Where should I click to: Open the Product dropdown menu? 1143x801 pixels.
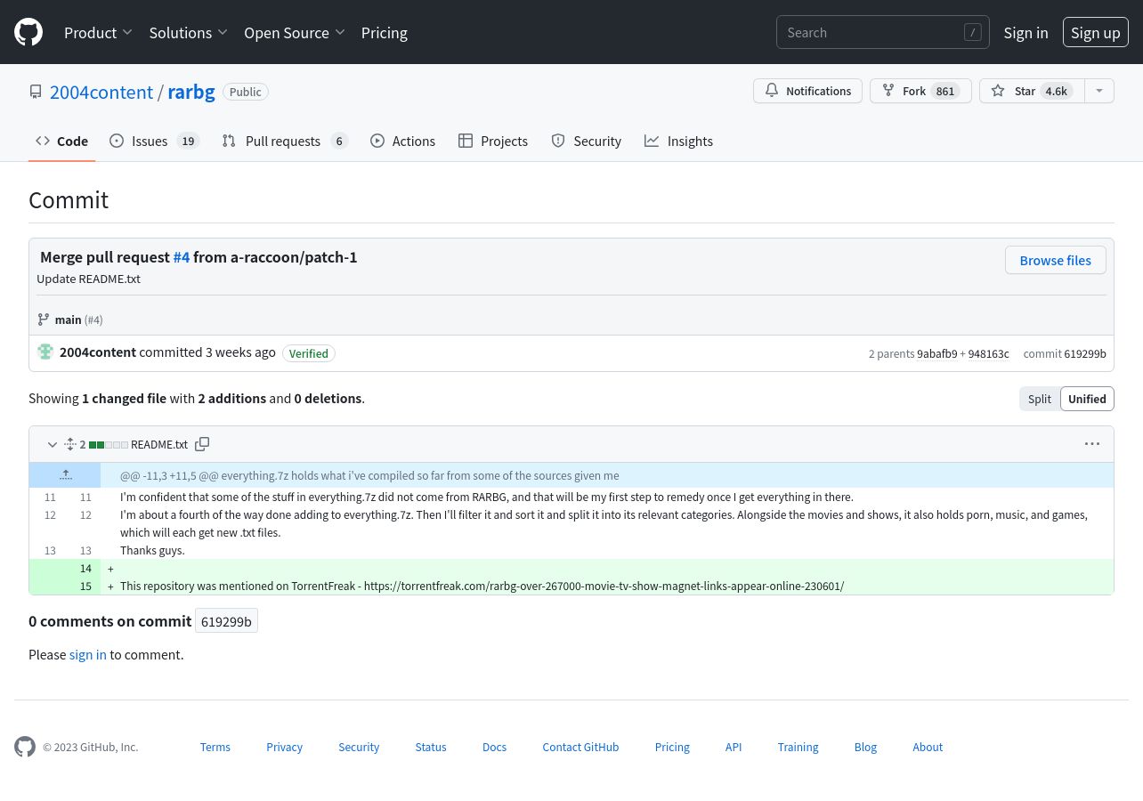(x=98, y=32)
